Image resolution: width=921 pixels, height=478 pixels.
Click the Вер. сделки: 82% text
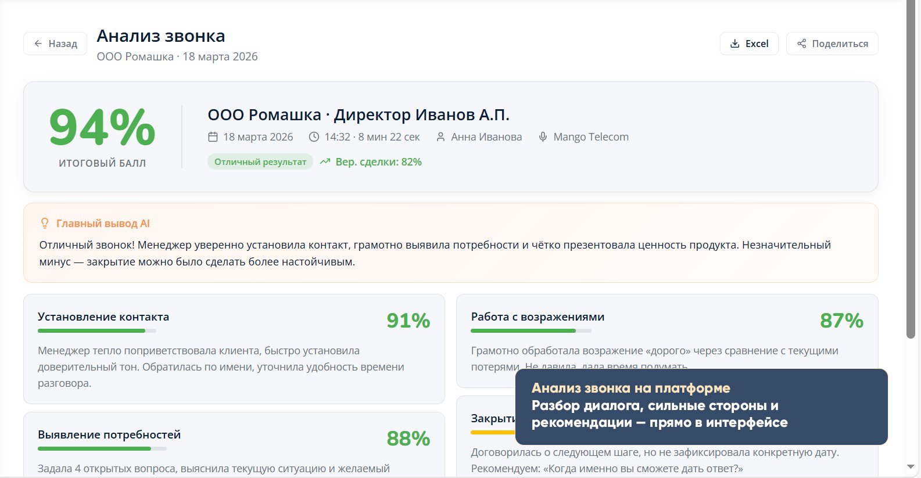tap(379, 162)
